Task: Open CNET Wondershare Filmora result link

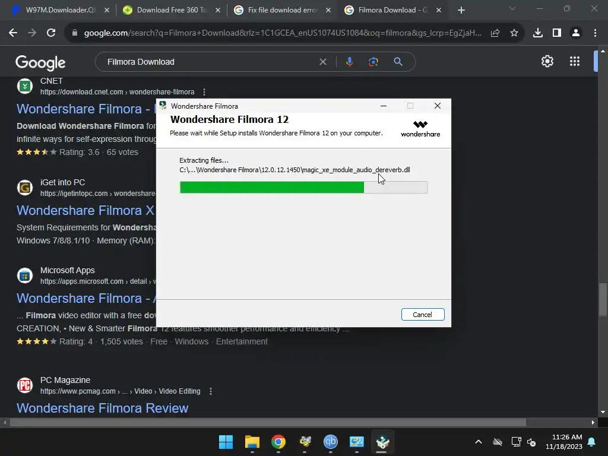Action: pos(85,109)
